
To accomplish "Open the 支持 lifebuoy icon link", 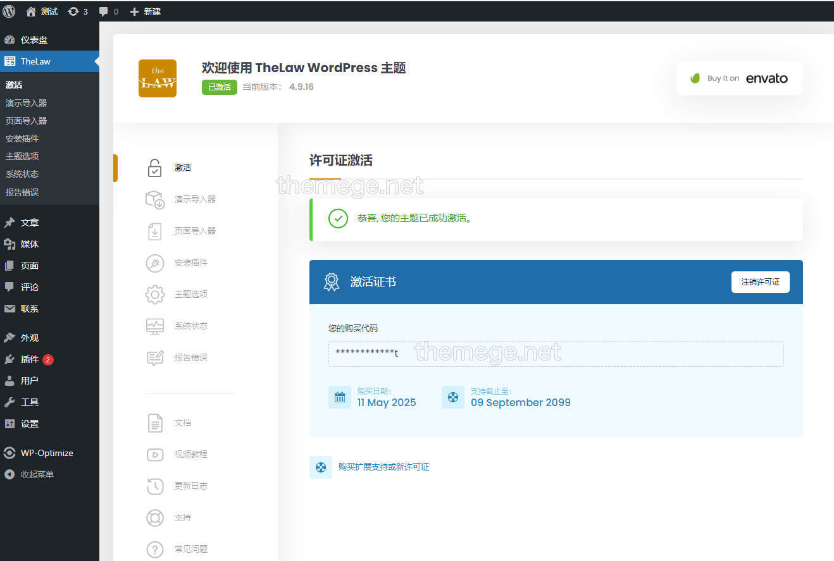I will pos(155,518).
